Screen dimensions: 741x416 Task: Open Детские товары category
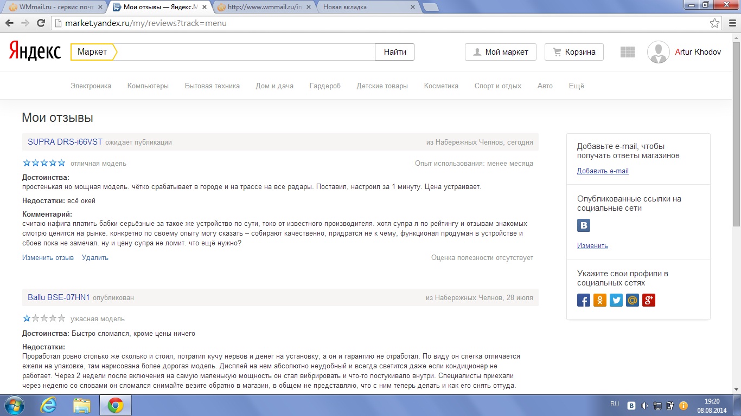coord(382,86)
